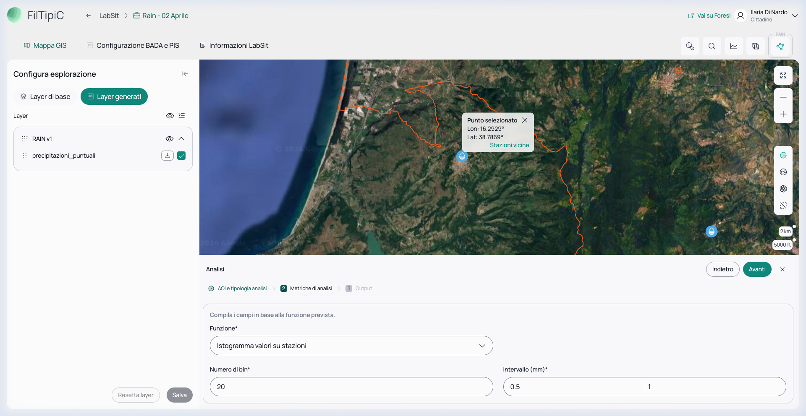Viewport: 806px width, 416px height.
Task: Click the Numero di bin input field
Action: [x=351, y=387]
